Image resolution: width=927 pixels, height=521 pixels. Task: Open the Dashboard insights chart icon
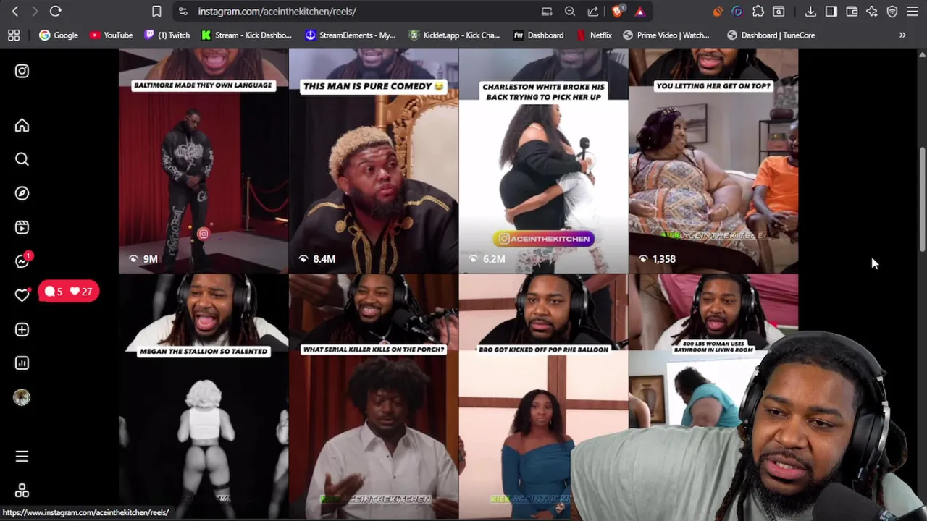22,363
